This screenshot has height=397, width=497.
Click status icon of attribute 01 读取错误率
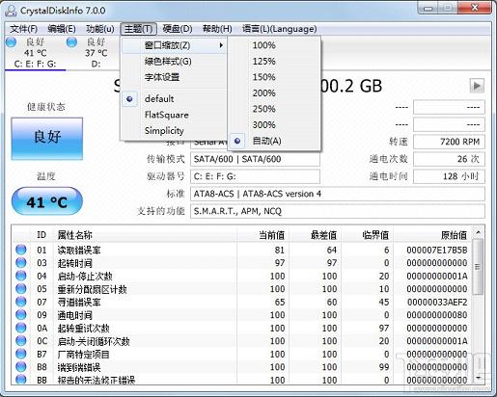pyautogui.click(x=21, y=250)
